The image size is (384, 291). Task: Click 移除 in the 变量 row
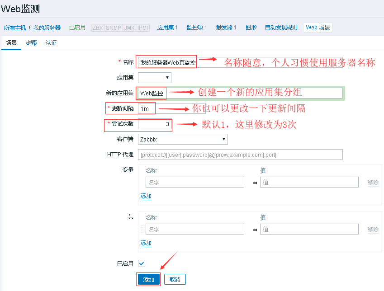[373, 183]
